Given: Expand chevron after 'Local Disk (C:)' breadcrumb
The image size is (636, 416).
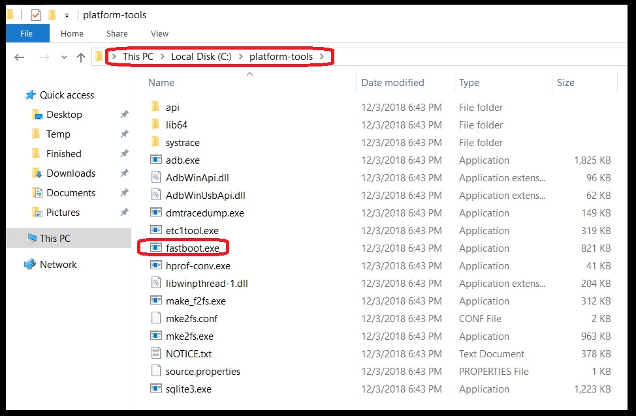Looking at the screenshot, I should 240,57.
